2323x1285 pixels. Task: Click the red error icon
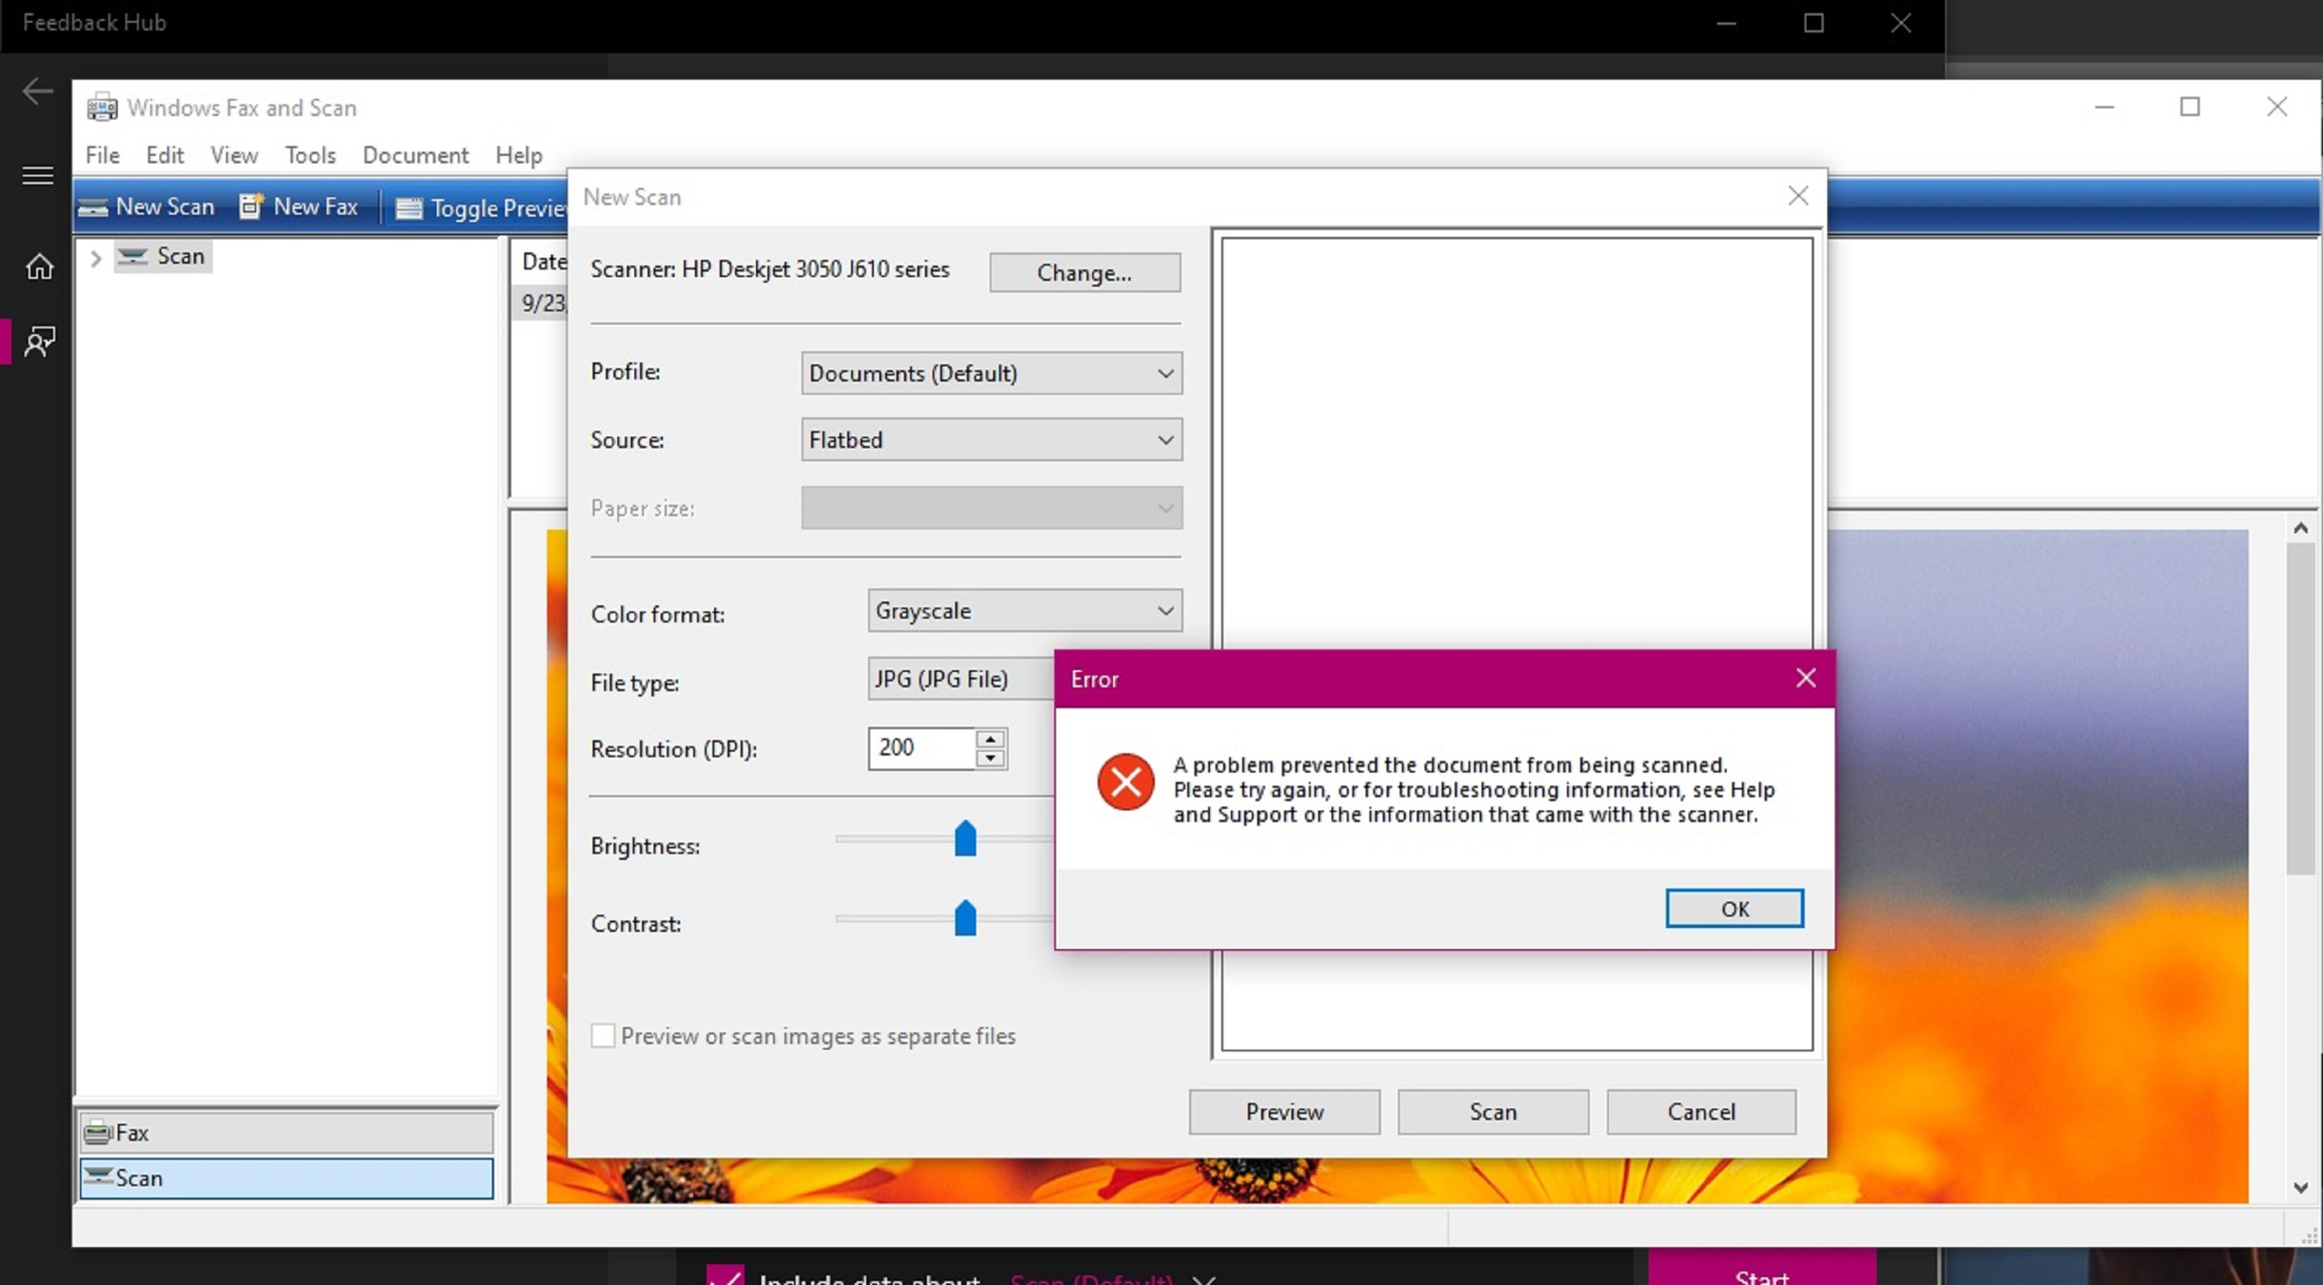coord(1125,781)
